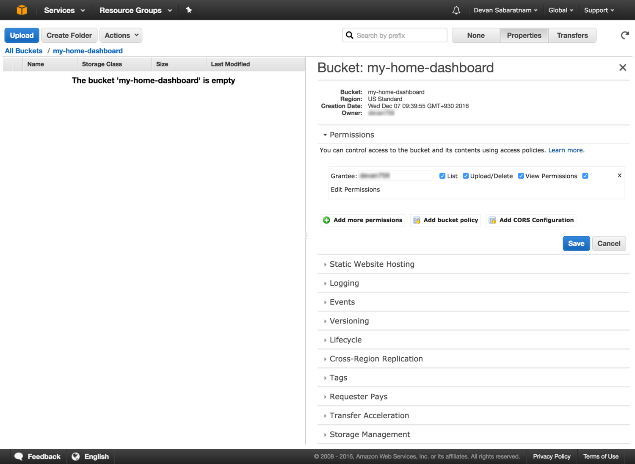Click the panel splitter handle
Image resolution: width=635 pixels, height=464 pixels.
[x=306, y=236]
